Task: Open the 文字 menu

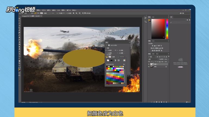Action: (x=44, y=10)
